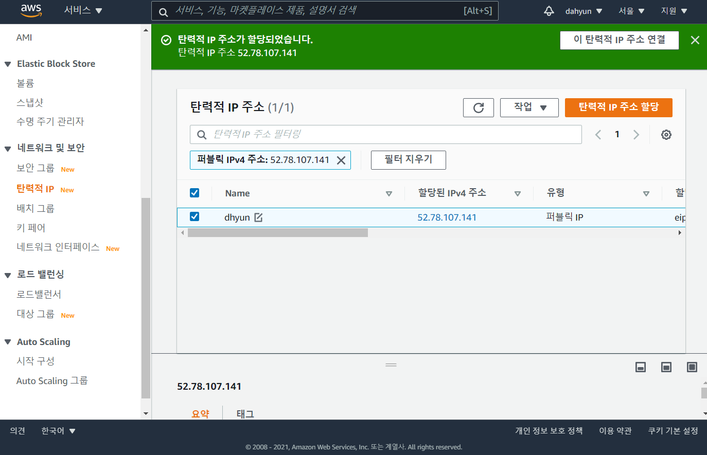Open the 서비스 services dropdown
Viewport: 707px width, 455px height.
tap(83, 10)
